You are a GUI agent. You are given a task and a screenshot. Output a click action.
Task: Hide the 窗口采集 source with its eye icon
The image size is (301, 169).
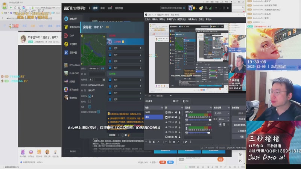pos(176,117)
